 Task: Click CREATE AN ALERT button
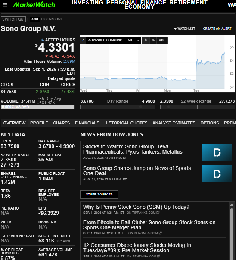pyautogui.click(x=217, y=28)
